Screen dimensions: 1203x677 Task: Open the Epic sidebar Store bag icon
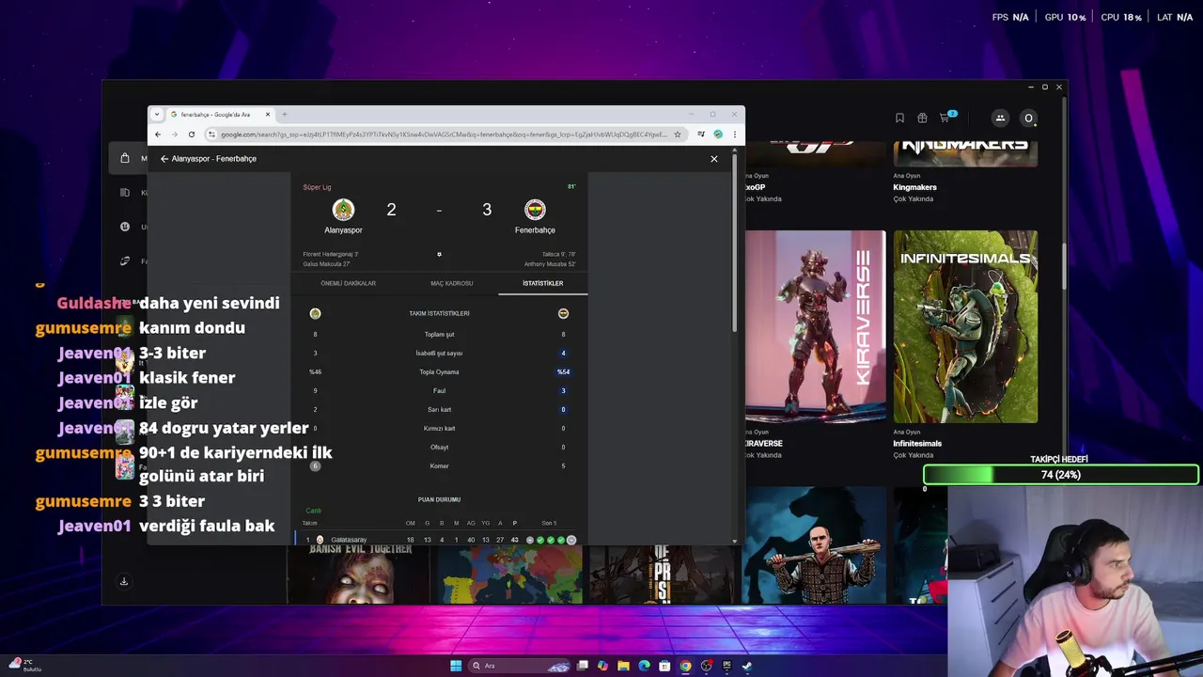[x=125, y=158]
